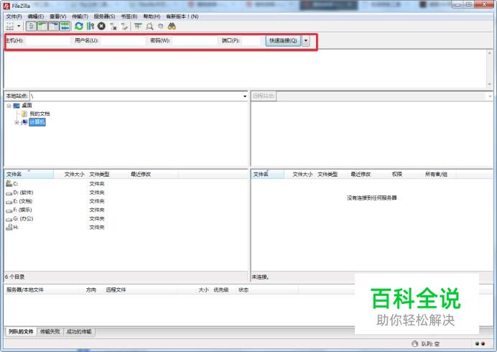The width and height of the screenshot is (497, 352).
Task: Click the 用户名(U) username input field
Action: [x=123, y=41]
